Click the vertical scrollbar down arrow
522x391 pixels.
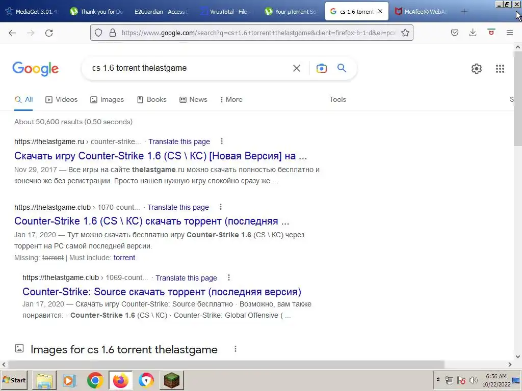point(518,356)
